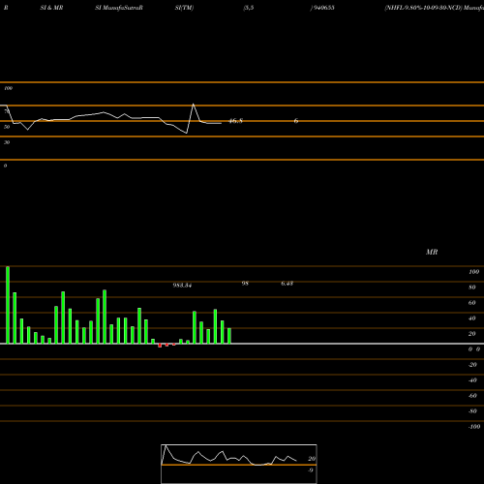Click the 'SI MunafaSutraR' header label
This screenshot has height=484, width=484.
(119, 8)
